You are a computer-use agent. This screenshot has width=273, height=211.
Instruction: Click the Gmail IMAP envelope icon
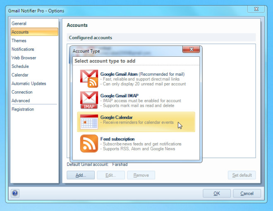89,100
